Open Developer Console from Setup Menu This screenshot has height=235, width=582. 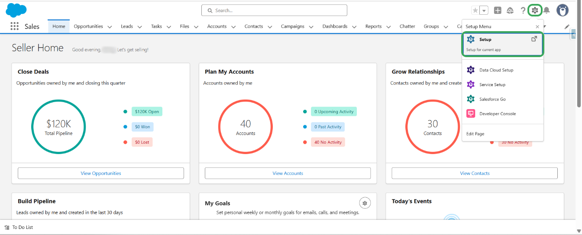coord(497,114)
